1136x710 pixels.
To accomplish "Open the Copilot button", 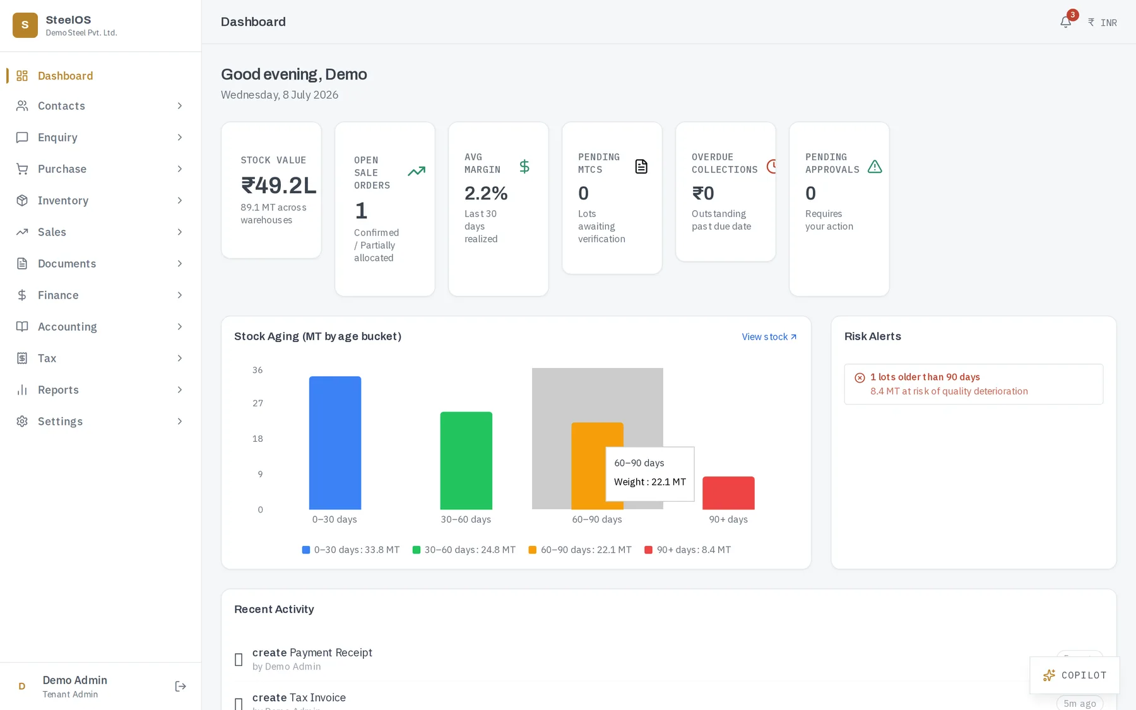I will click(1075, 675).
